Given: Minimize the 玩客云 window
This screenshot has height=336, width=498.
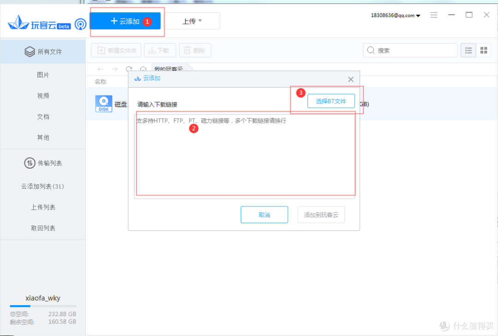Looking at the screenshot, I should tap(451, 15).
